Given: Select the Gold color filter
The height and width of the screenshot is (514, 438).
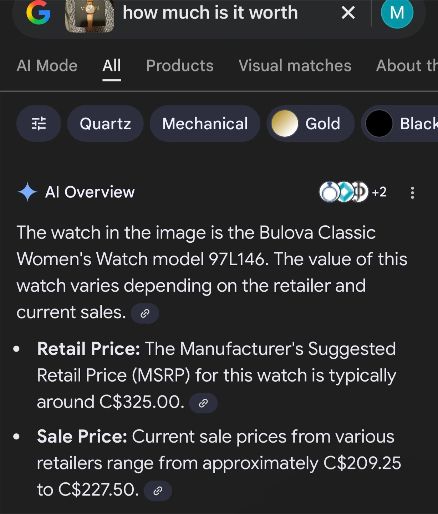Looking at the screenshot, I should (x=310, y=124).
